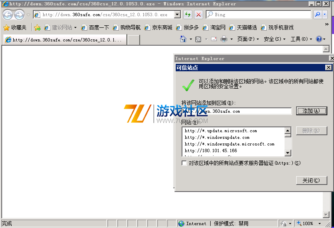This screenshot has height=228, width=334.
Task: Click the 关闭(C) close button
Action: tap(312, 180)
